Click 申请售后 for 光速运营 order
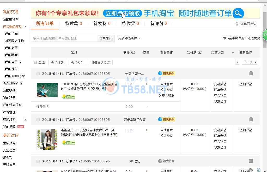Screen dimensions: 267x172 [x=166, y=84]
